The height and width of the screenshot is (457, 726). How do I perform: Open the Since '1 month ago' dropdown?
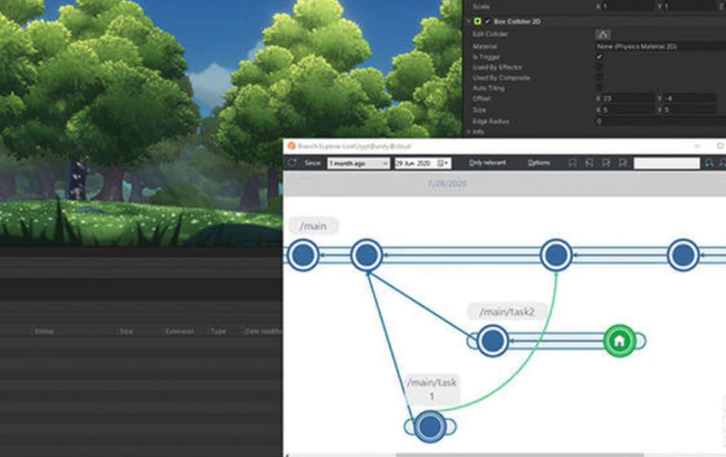pyautogui.click(x=358, y=163)
